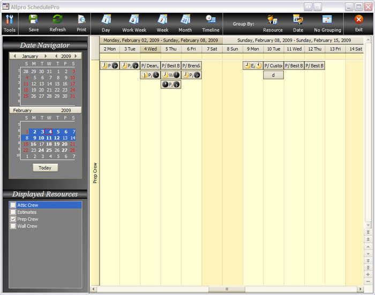The height and width of the screenshot is (295, 375).
Task: Go to next year after 2009
Action: click(76, 56)
